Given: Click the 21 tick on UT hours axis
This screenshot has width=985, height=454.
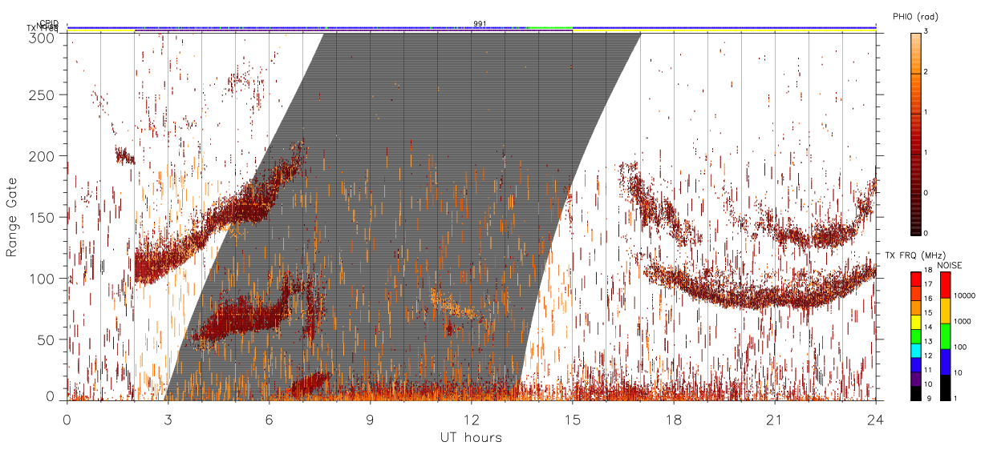Looking at the screenshot, I should point(775,419).
